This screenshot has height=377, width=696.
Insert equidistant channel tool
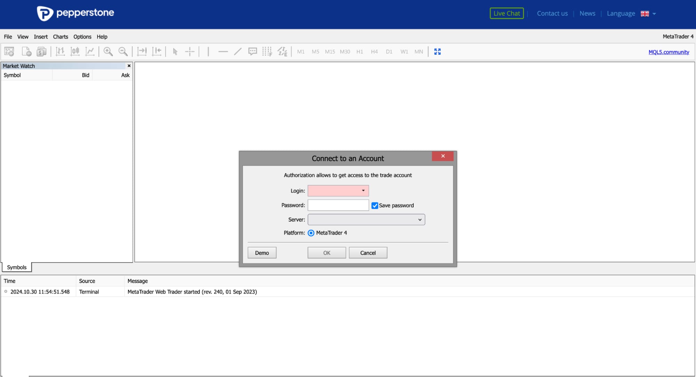[282, 52]
